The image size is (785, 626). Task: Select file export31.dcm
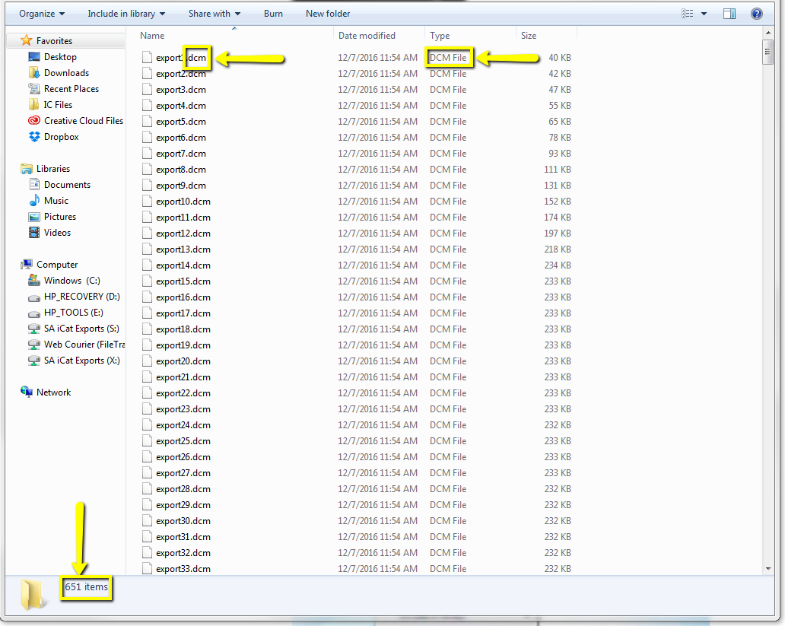tap(183, 537)
